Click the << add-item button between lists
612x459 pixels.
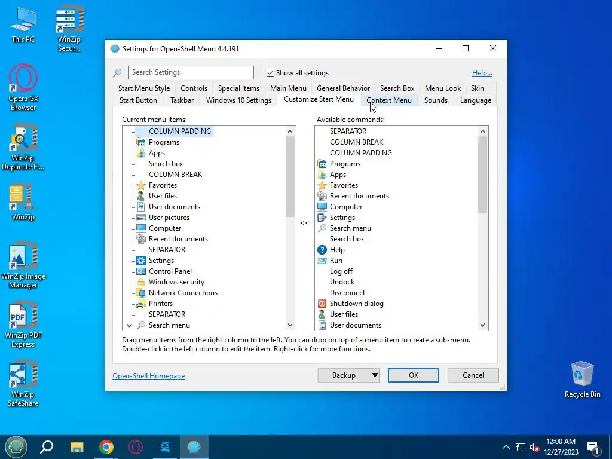point(305,223)
